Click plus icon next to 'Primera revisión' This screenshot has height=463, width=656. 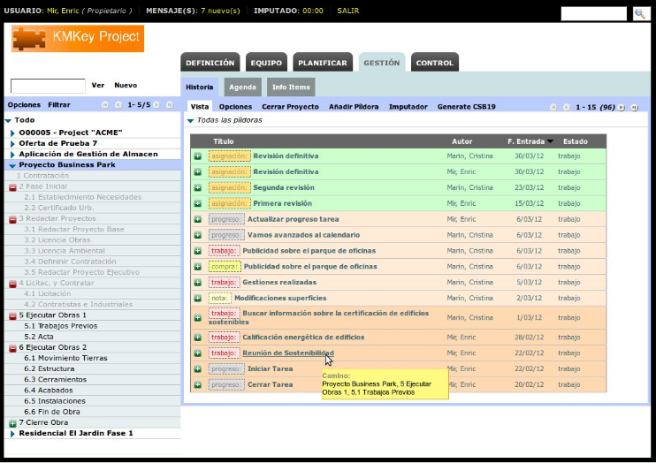197,204
